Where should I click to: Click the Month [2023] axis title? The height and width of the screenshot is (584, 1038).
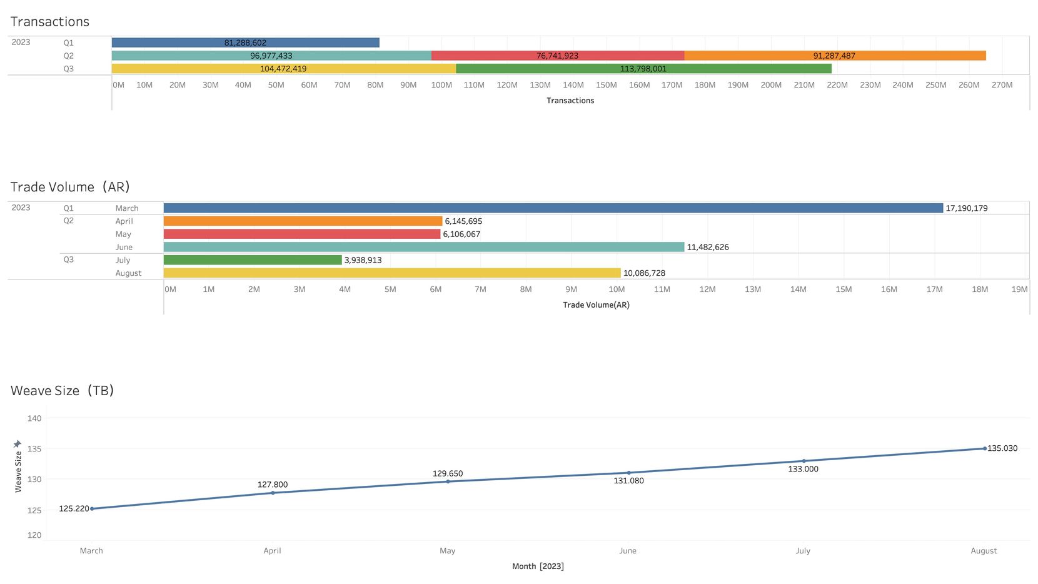point(538,566)
